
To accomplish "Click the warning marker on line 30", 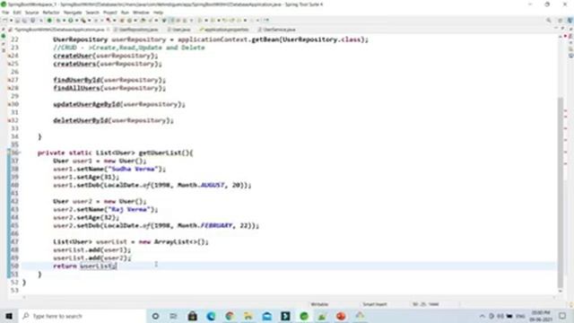I will click(x=9, y=104).
